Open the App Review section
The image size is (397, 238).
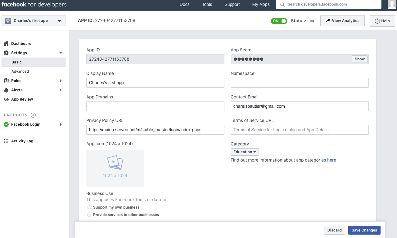(x=22, y=99)
